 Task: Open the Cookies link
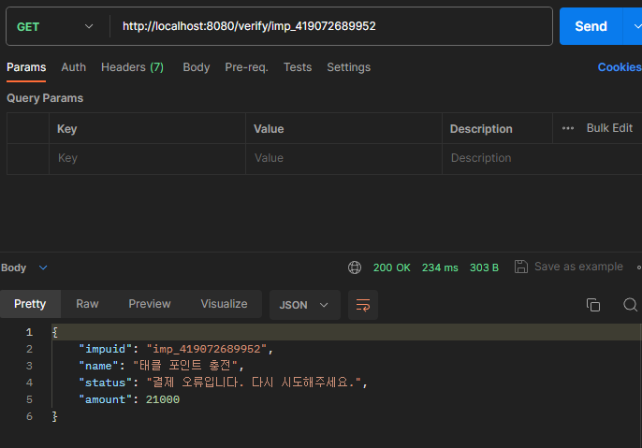[620, 67]
